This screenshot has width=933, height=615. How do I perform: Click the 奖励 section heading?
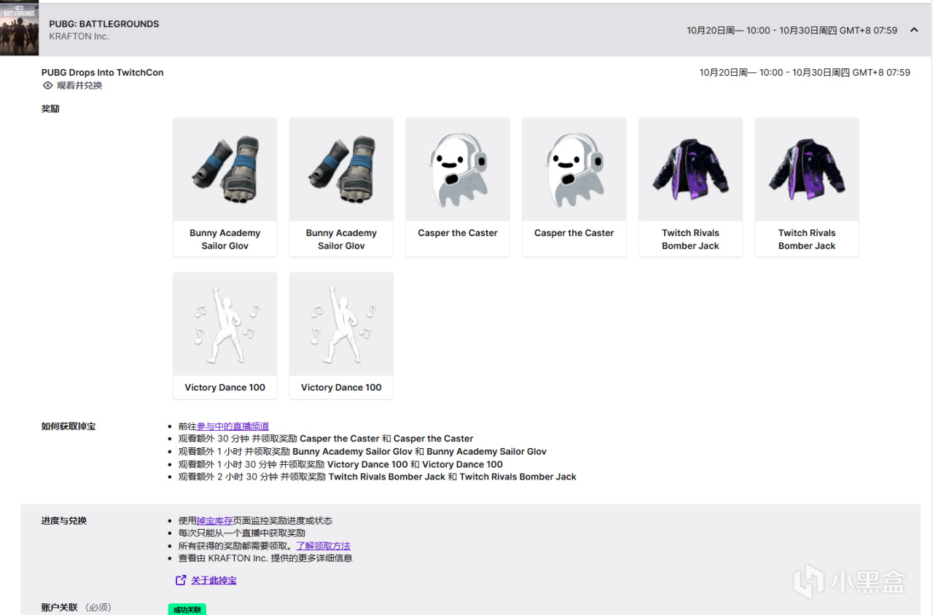point(50,109)
